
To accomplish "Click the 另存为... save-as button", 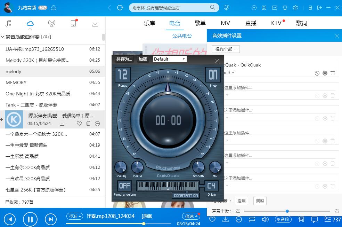I will tap(124, 59).
